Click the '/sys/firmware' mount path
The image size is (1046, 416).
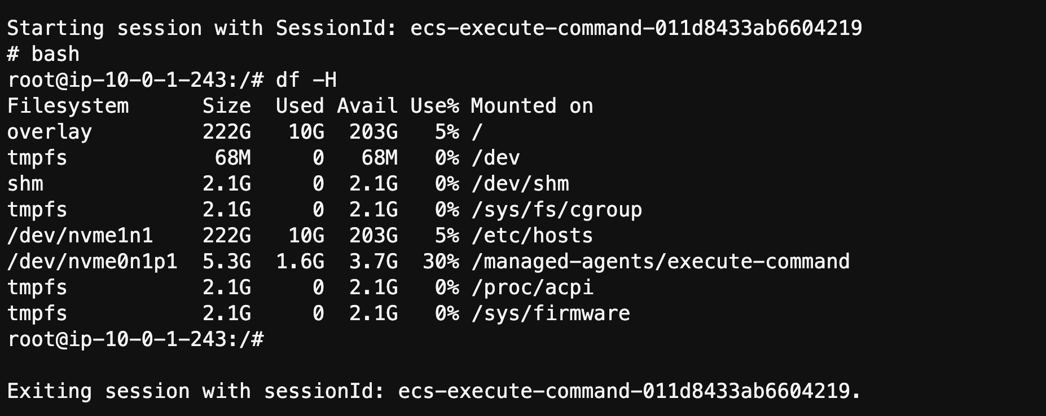[x=551, y=313]
